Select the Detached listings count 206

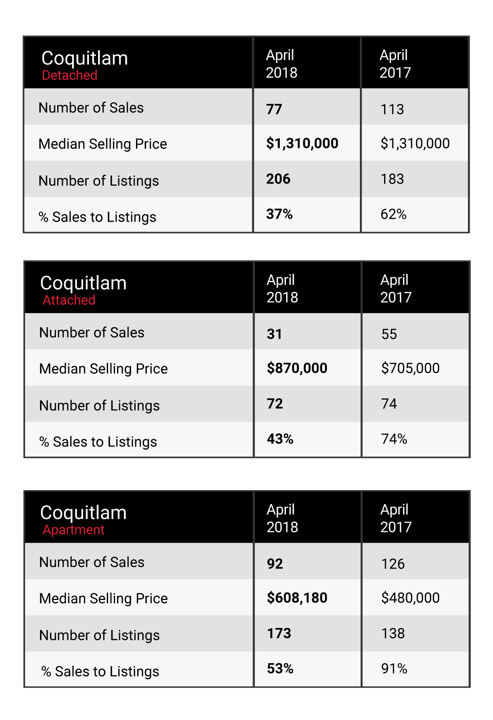[278, 179]
